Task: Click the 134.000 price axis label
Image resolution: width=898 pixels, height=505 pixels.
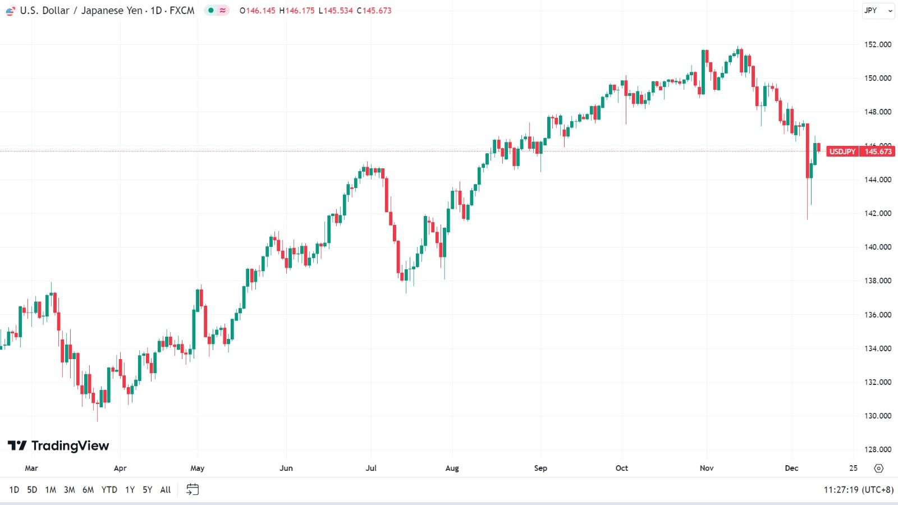Action: click(878, 348)
